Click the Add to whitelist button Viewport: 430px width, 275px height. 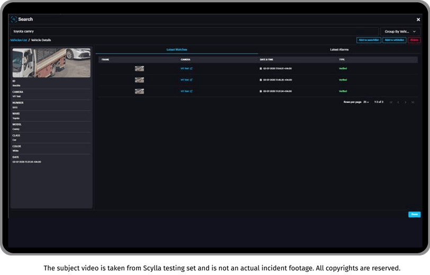click(395, 40)
